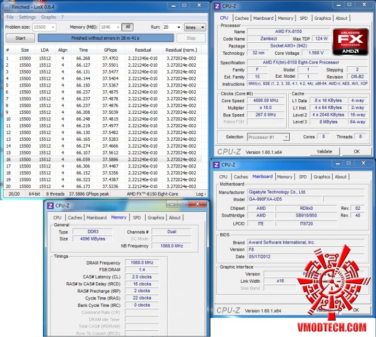Open the Processor #1 selection dropdown
The height and width of the screenshot is (337, 376).
[x=286, y=137]
